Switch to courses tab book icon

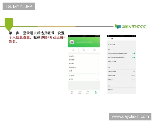pos(80,92)
